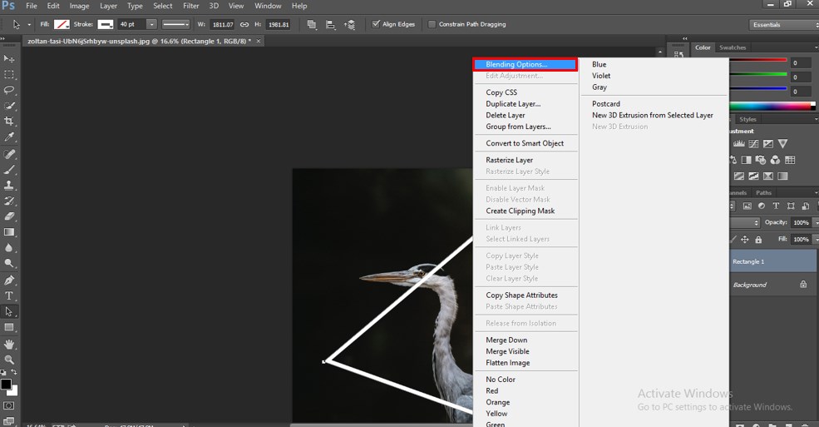Image resolution: width=819 pixels, height=427 pixels.
Task: Add a Photo Filter adjustment icon
Action: 761,160
